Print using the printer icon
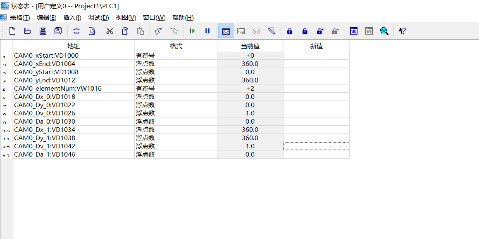 click(76, 31)
